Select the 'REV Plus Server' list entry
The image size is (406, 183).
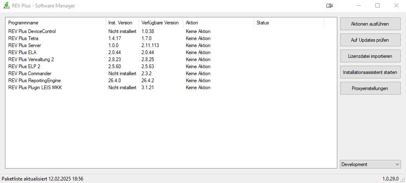coord(24,45)
